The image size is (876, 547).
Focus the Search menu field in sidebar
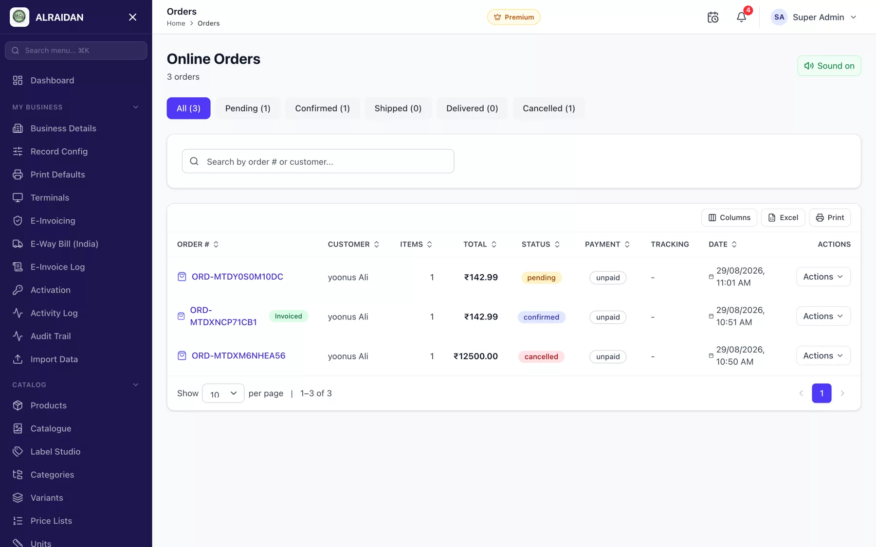click(76, 51)
